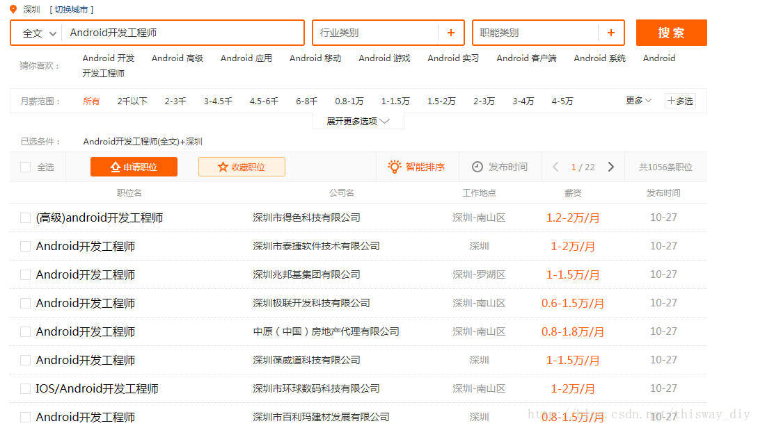Click suggestion Android 高级
The width and height of the screenshot is (758, 428).
point(177,58)
